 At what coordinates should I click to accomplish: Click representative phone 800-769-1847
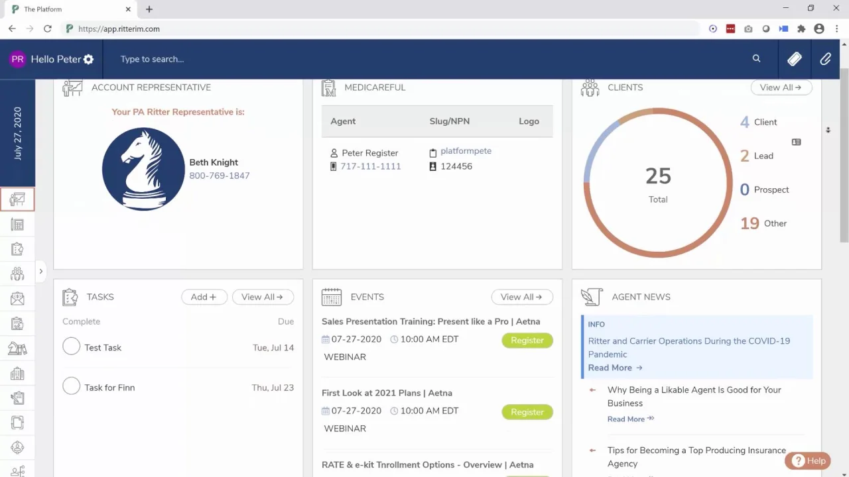tap(220, 176)
